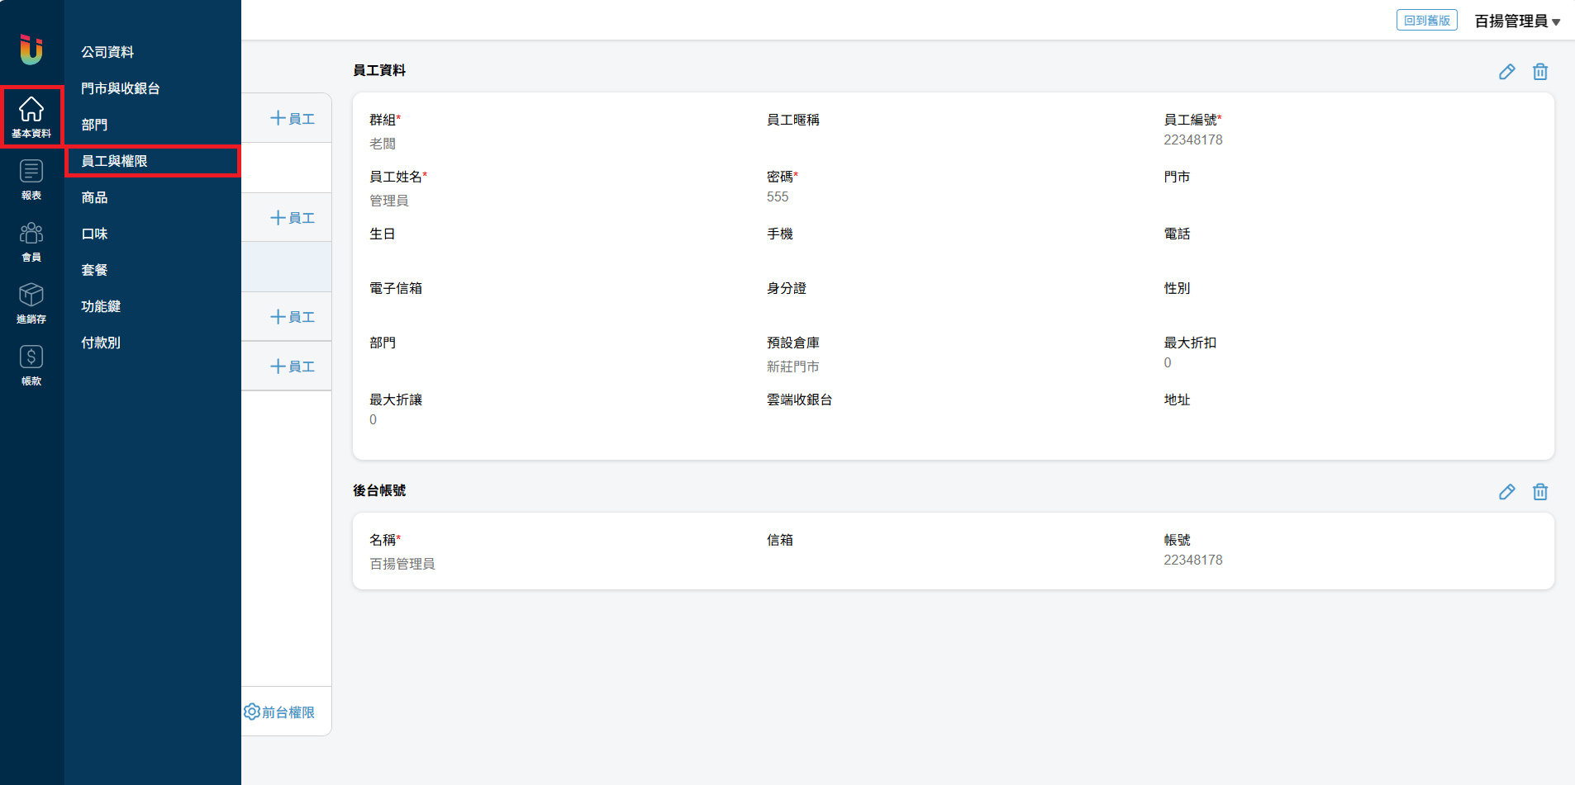This screenshot has height=785, width=1575.
Task: Click the 回到舊版 button
Action: pos(1426,21)
